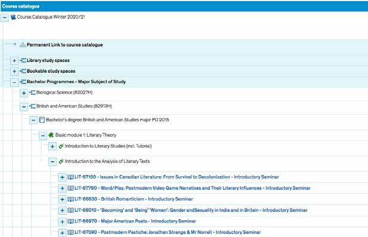Click the open-book icon beside LIT-68010
Image resolution: width=368 pixels, height=237 pixels.
[70, 210]
